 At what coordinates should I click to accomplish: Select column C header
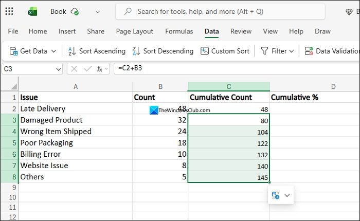click(229, 87)
